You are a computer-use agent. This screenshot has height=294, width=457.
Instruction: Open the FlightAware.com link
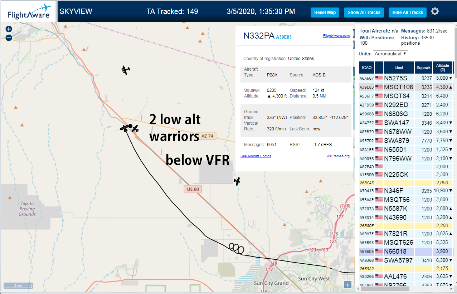pyautogui.click(x=336, y=36)
